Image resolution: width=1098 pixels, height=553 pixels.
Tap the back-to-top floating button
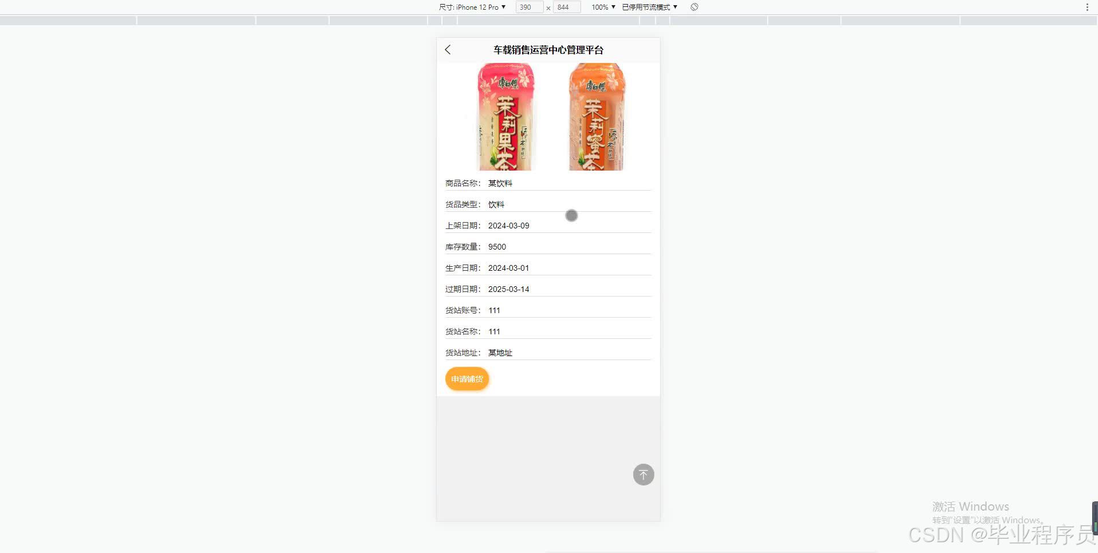[x=643, y=475]
